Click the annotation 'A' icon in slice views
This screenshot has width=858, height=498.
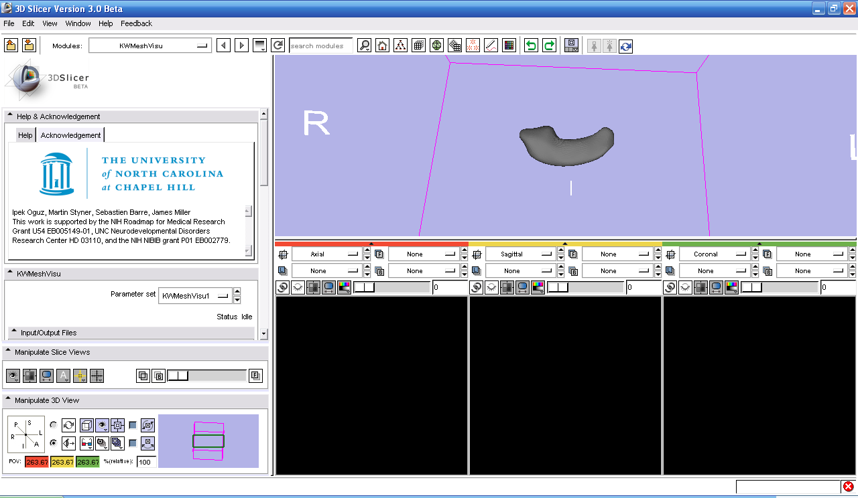click(64, 376)
